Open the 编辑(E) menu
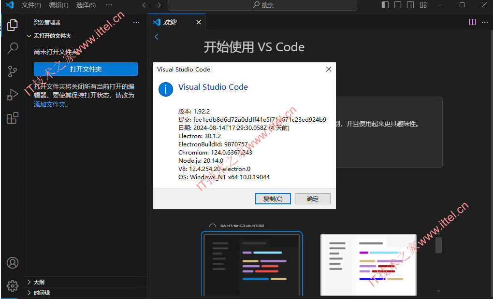The image size is (493, 299). 58,5
